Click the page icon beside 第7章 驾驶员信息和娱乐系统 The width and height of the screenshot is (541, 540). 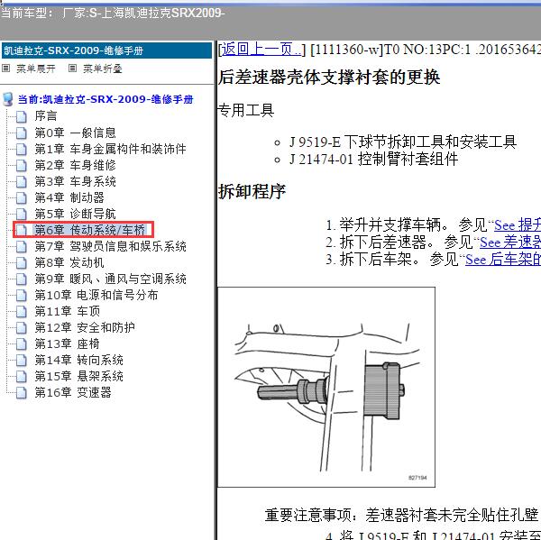(22, 246)
